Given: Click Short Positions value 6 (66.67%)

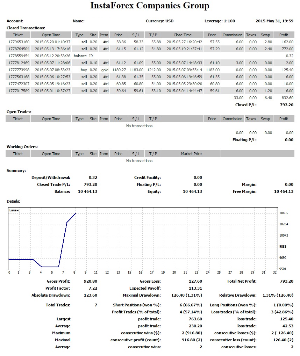Looking at the screenshot, I should click(191, 305).
